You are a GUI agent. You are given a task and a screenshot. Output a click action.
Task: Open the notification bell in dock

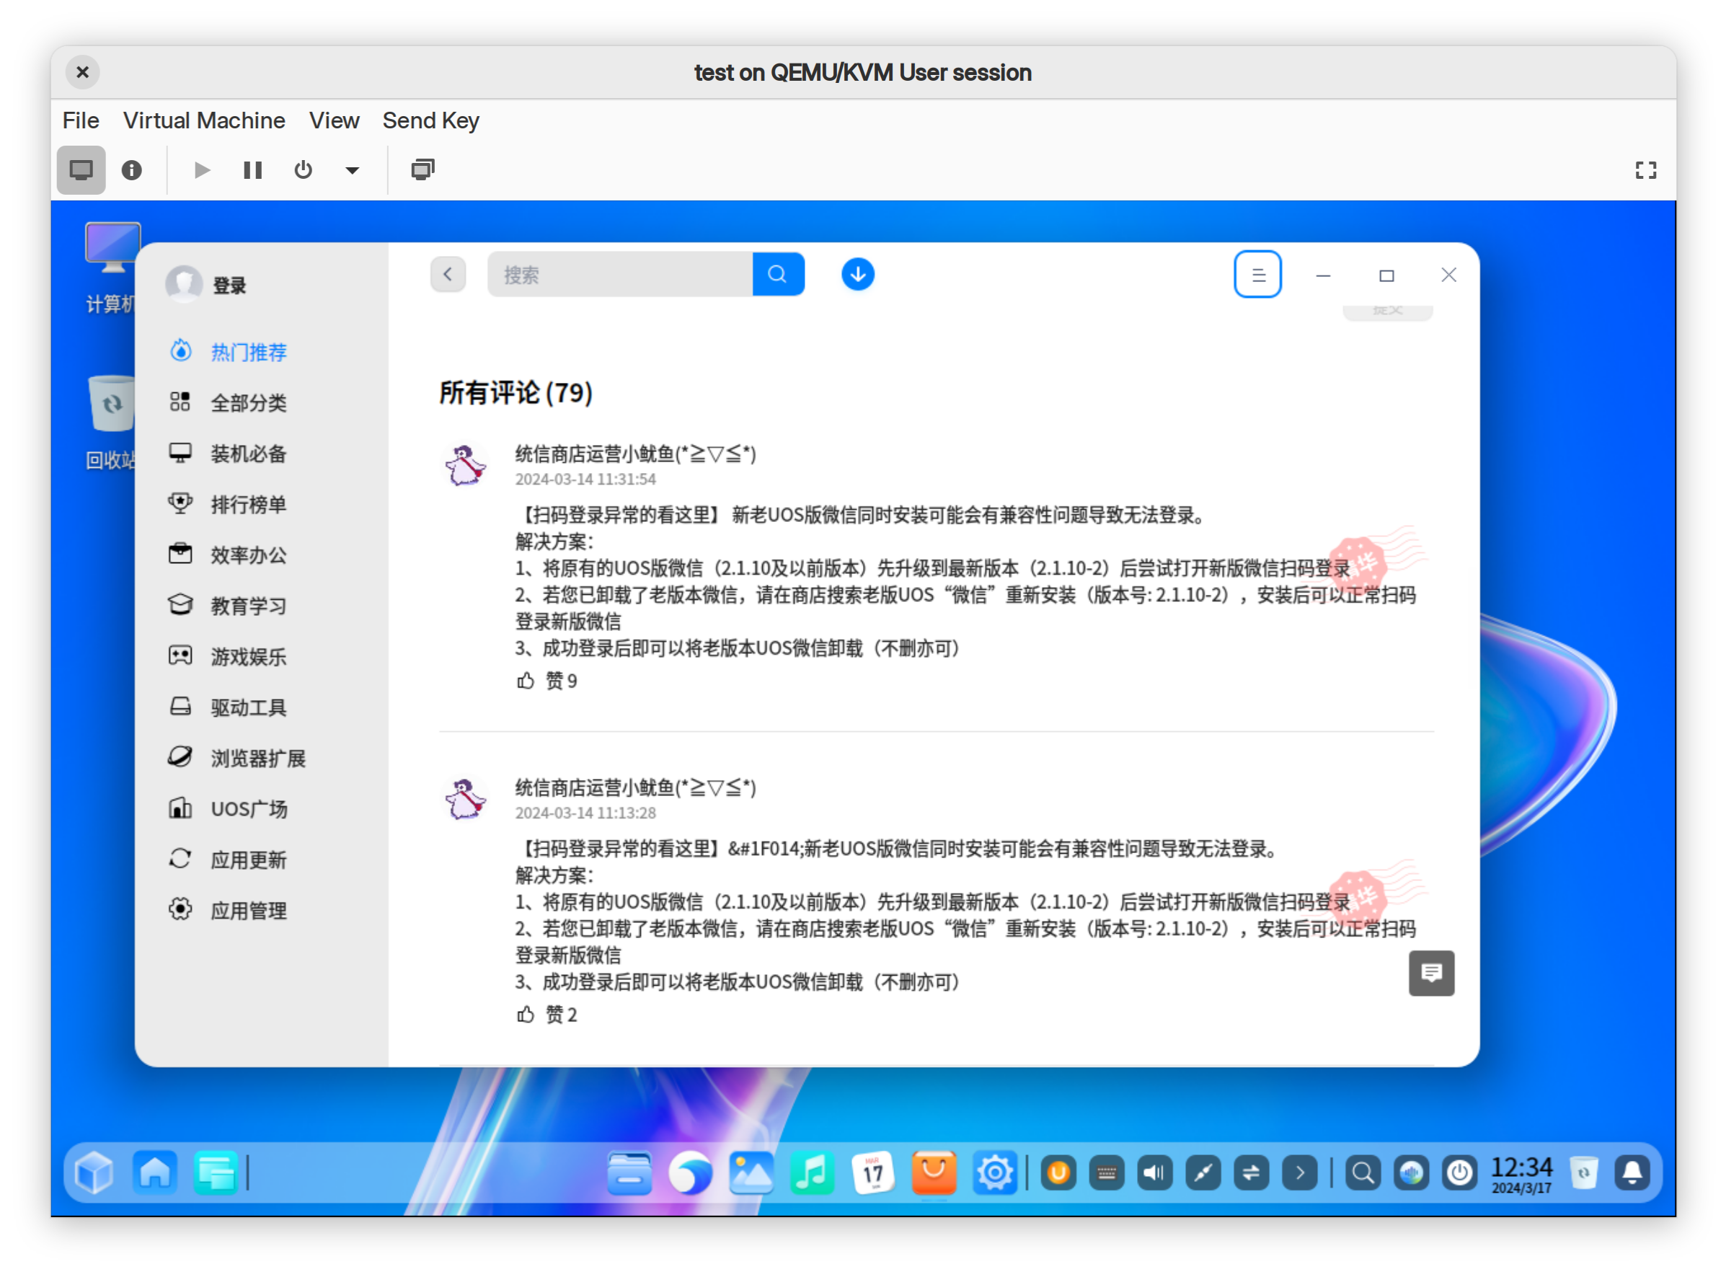pyautogui.click(x=1632, y=1172)
